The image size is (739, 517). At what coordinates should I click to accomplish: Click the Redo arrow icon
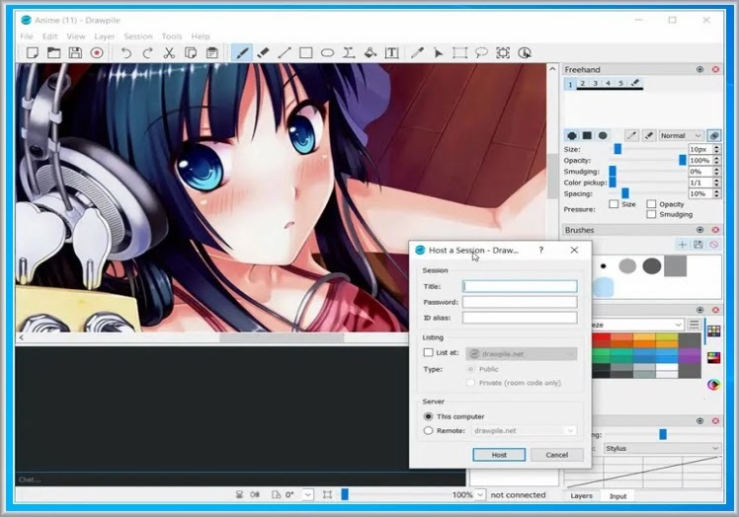pos(147,52)
